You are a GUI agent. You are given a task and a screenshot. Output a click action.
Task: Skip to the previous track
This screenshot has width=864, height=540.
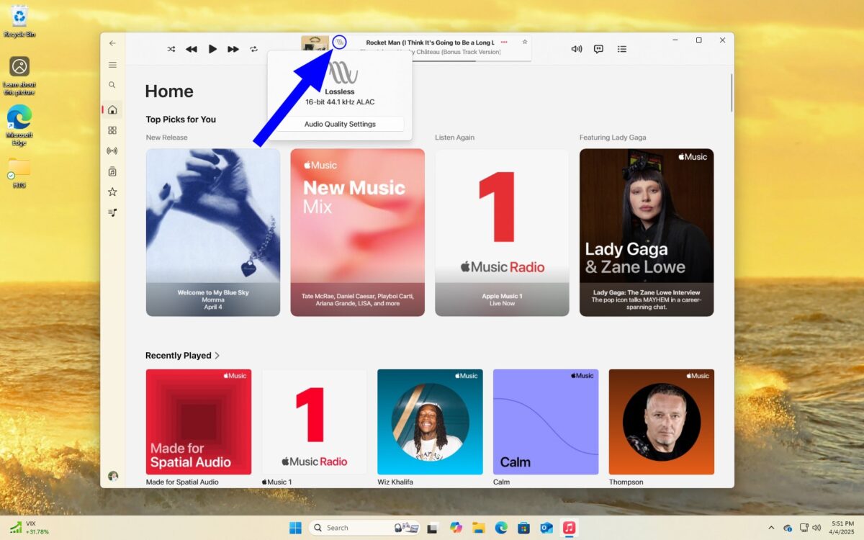(x=192, y=49)
